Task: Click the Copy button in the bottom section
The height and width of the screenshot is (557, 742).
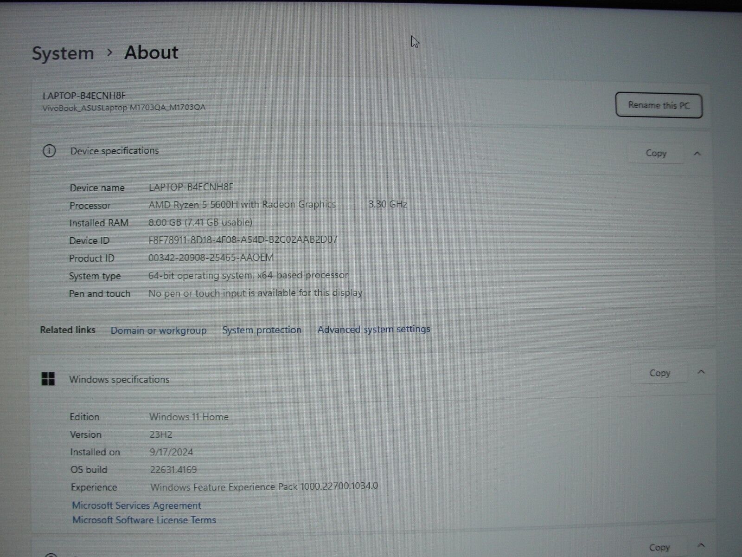Action: tap(659, 548)
